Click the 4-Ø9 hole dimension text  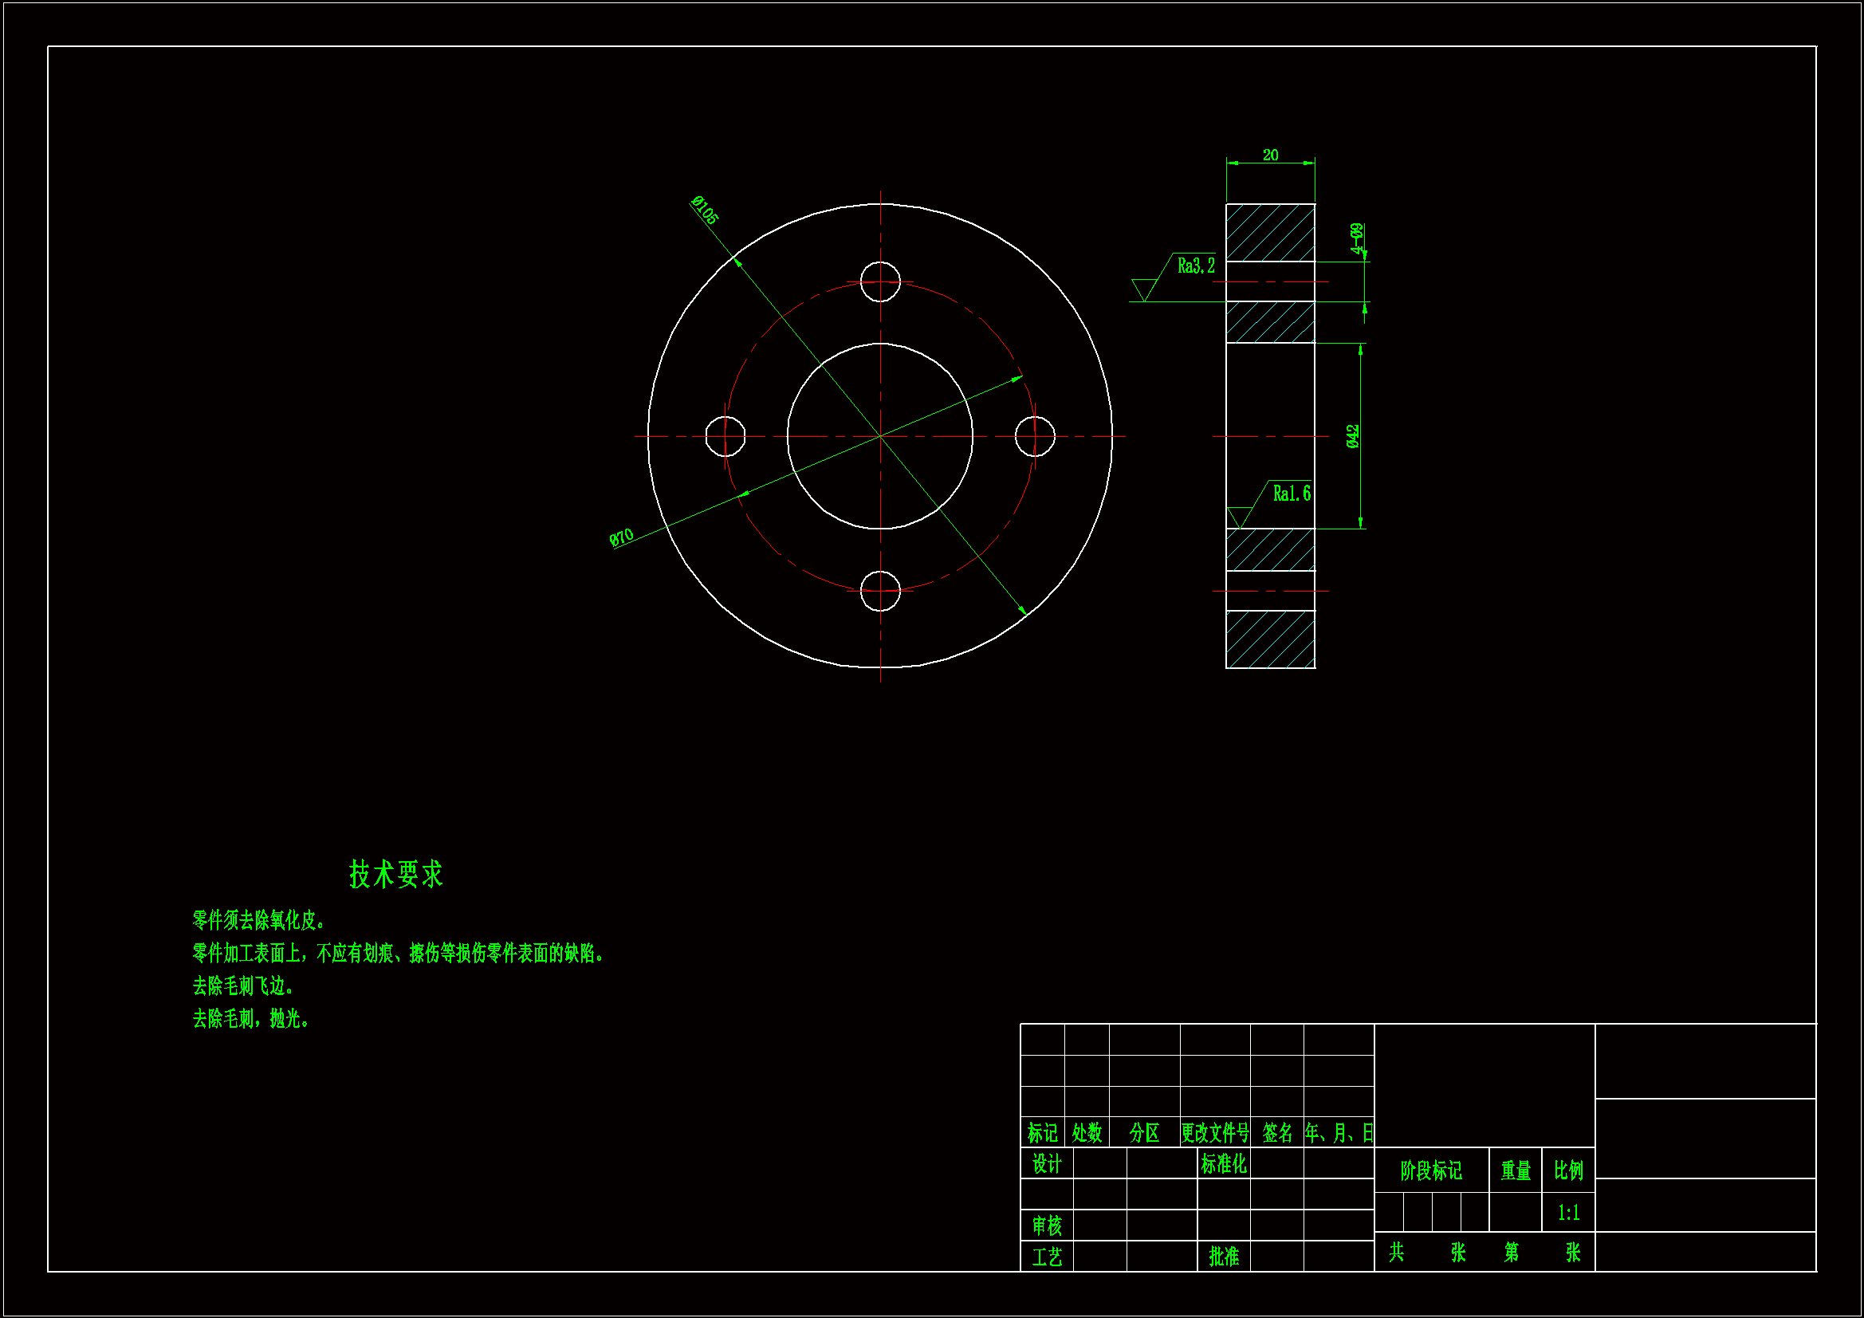(x=1357, y=238)
